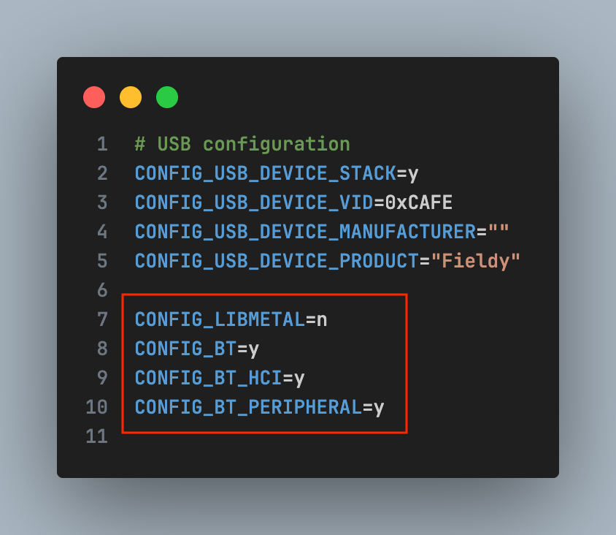The image size is (616, 535).
Task: Click on CONFIG_LIBMETAL key
Action: pos(220,319)
